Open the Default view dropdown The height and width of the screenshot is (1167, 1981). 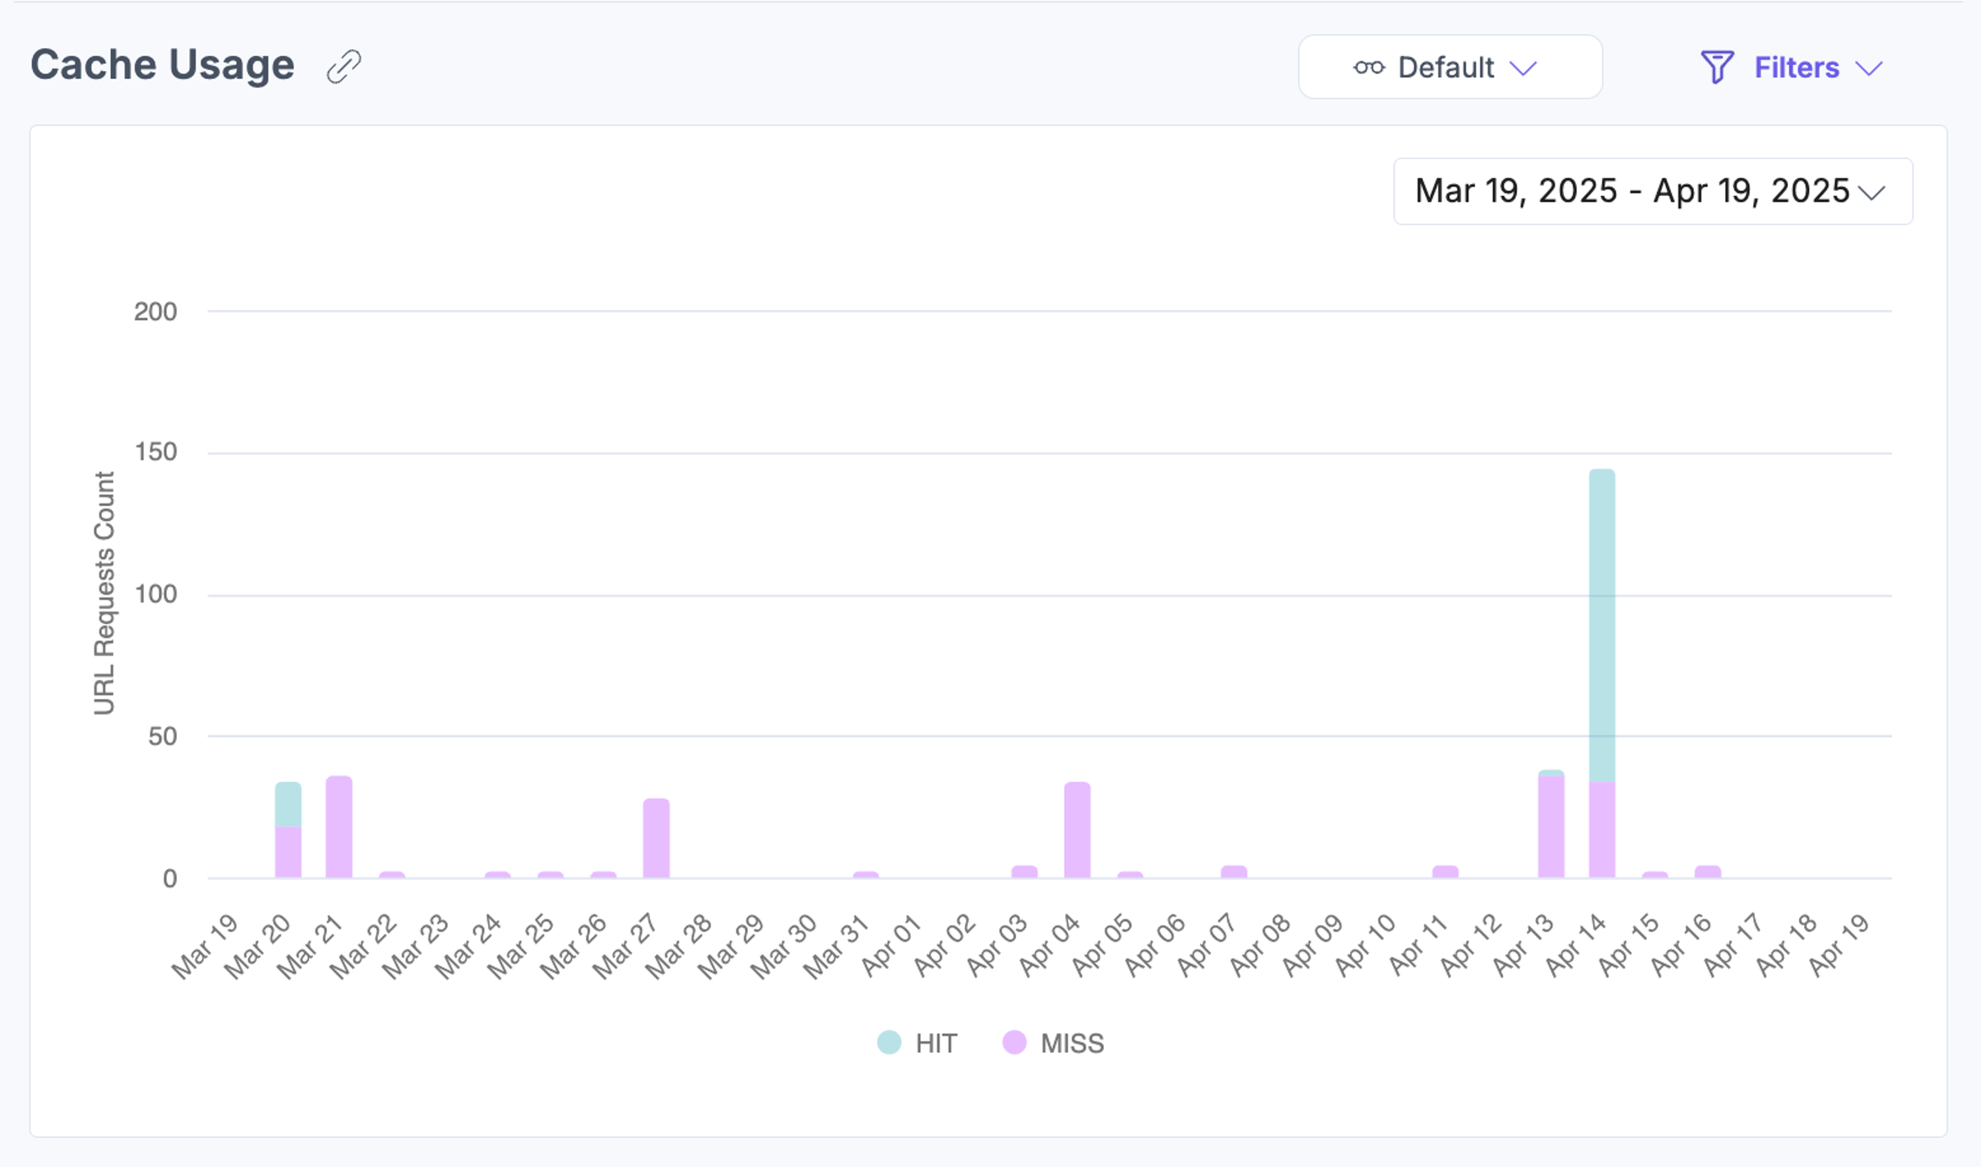pyautogui.click(x=1450, y=67)
